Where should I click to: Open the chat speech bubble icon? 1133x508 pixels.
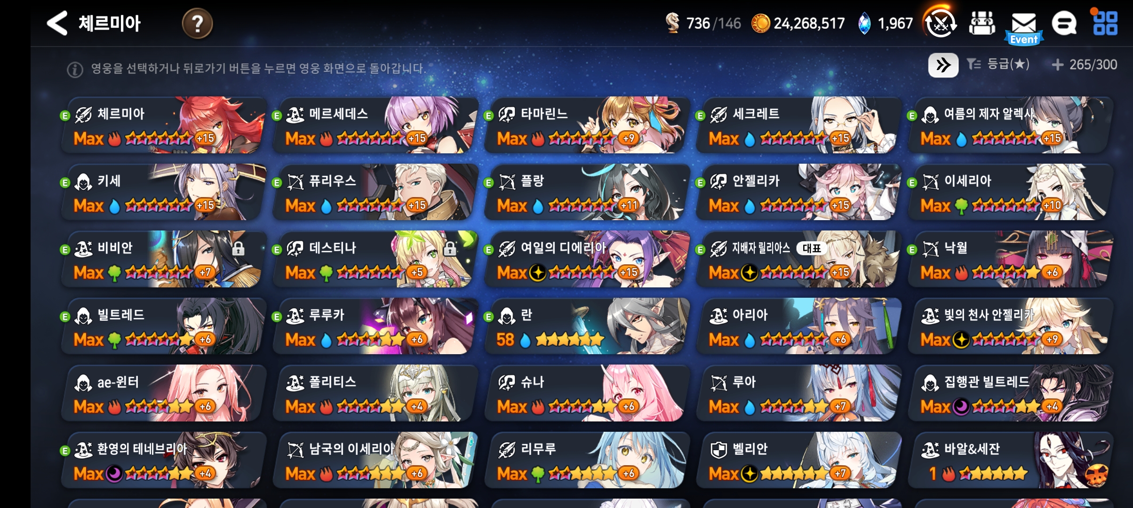(1064, 23)
